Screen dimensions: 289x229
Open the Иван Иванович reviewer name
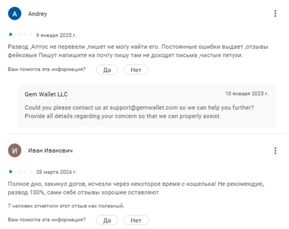click(x=50, y=151)
